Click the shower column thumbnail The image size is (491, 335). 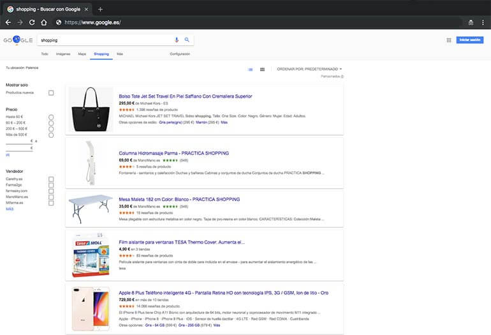(x=91, y=163)
